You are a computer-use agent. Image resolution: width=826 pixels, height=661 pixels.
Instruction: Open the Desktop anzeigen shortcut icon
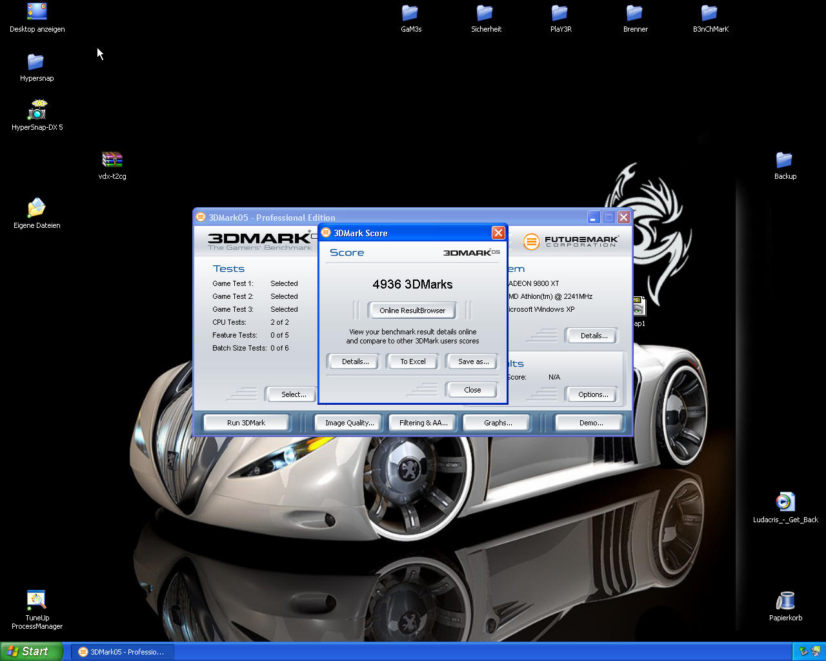click(x=37, y=12)
